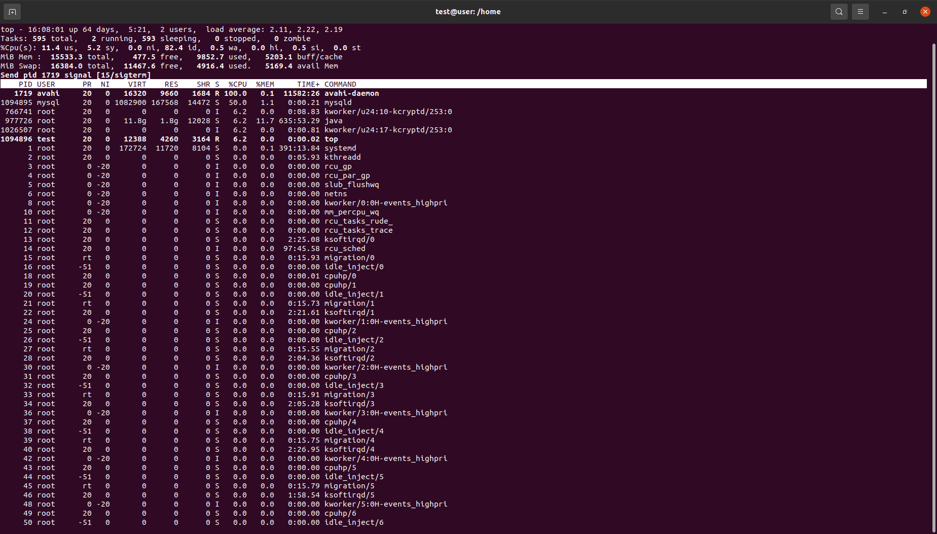Select the migration/3 process name
The image size is (937, 534).
tap(349, 395)
